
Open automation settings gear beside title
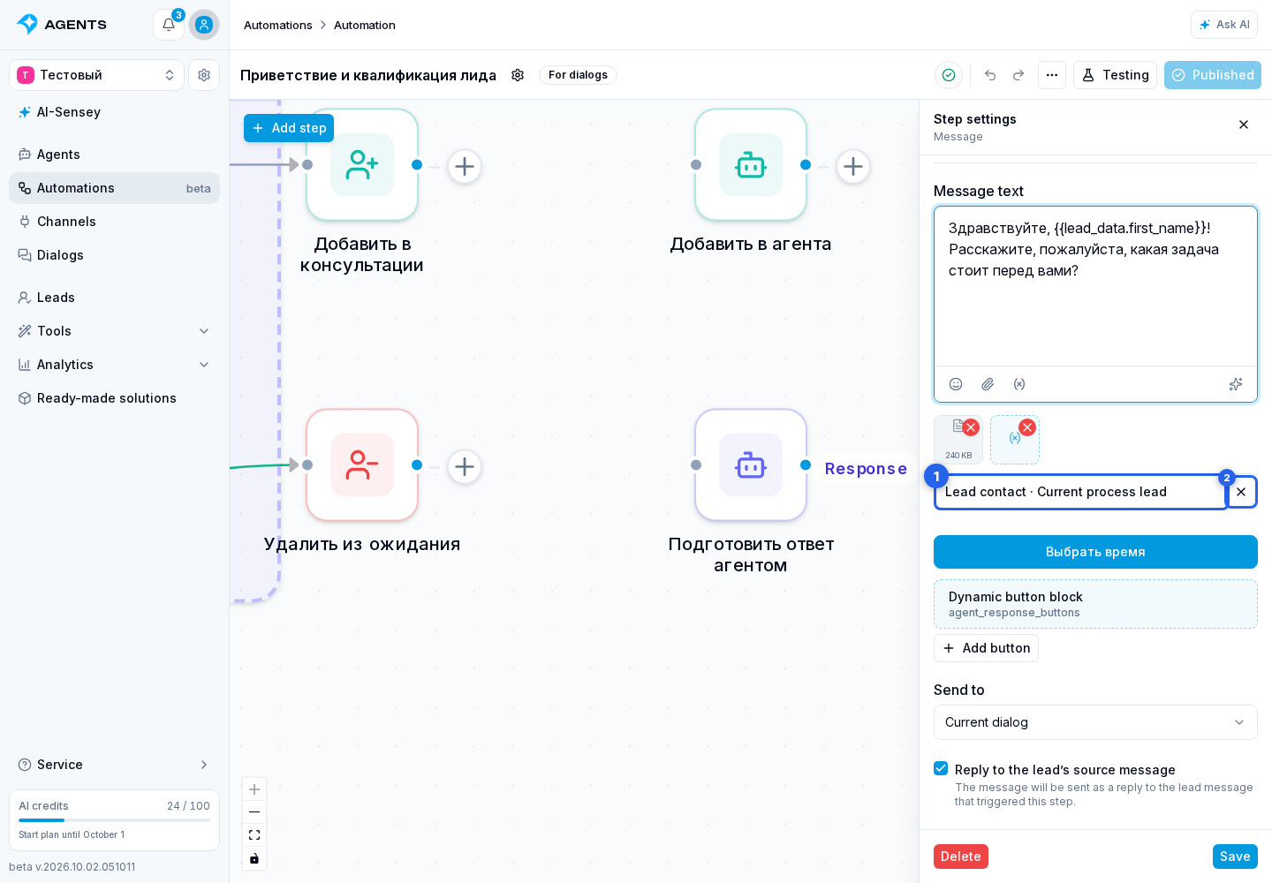(518, 75)
